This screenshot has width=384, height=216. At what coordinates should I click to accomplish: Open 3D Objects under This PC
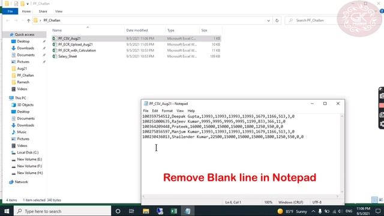pyautogui.click(x=25, y=105)
